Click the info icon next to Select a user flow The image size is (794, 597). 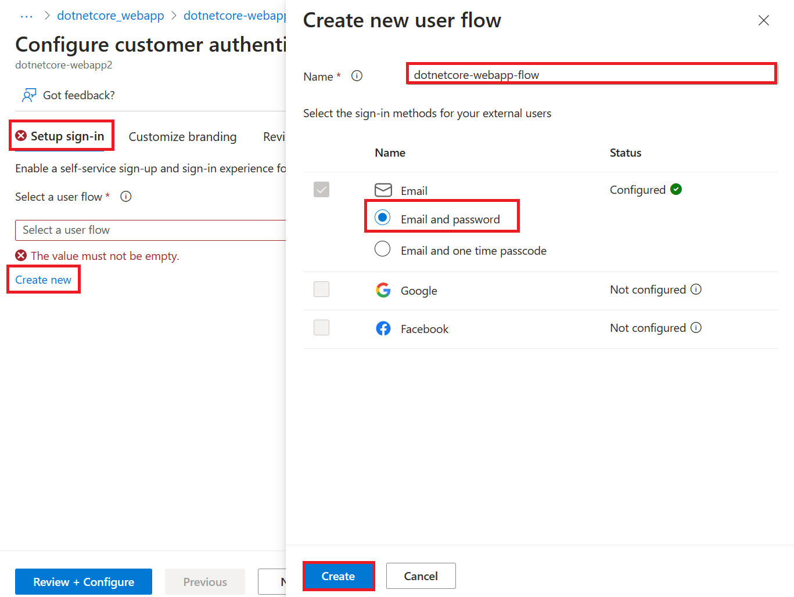(125, 196)
